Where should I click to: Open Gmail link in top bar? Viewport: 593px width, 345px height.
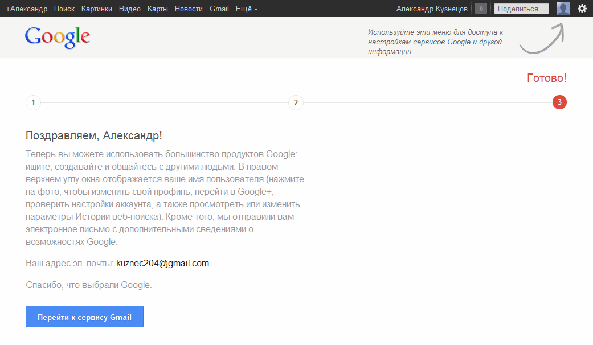pos(219,9)
